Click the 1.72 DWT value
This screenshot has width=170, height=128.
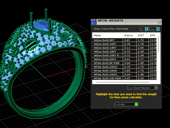click(141, 40)
